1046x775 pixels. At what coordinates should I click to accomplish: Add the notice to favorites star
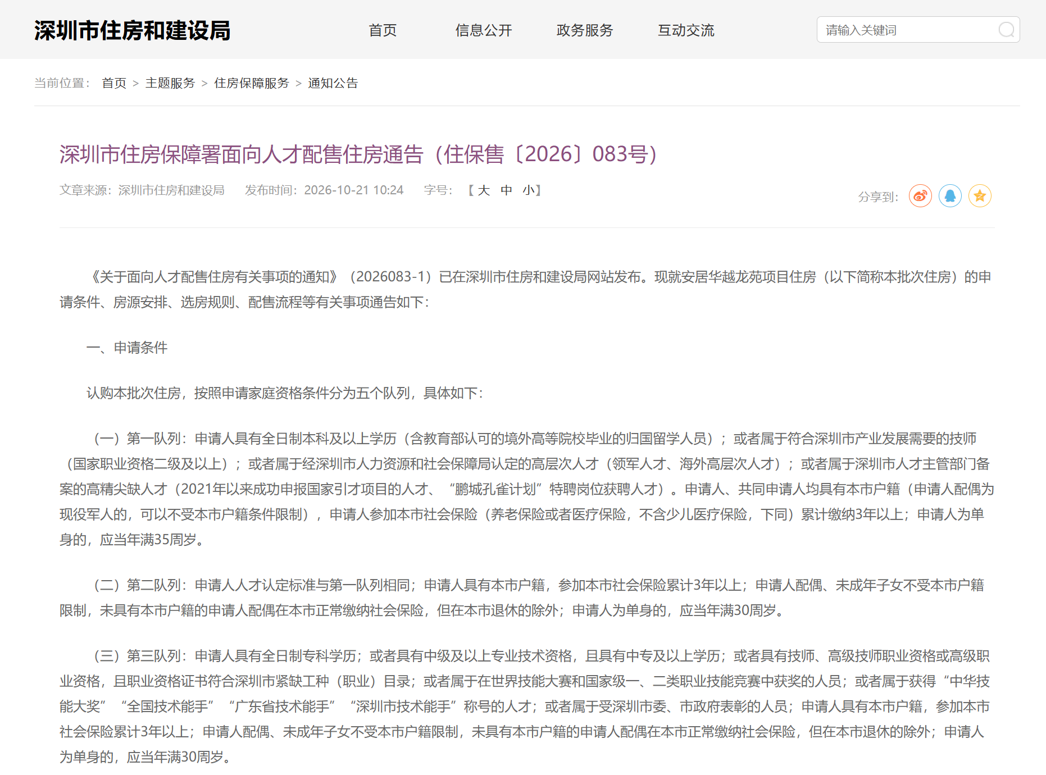click(980, 196)
